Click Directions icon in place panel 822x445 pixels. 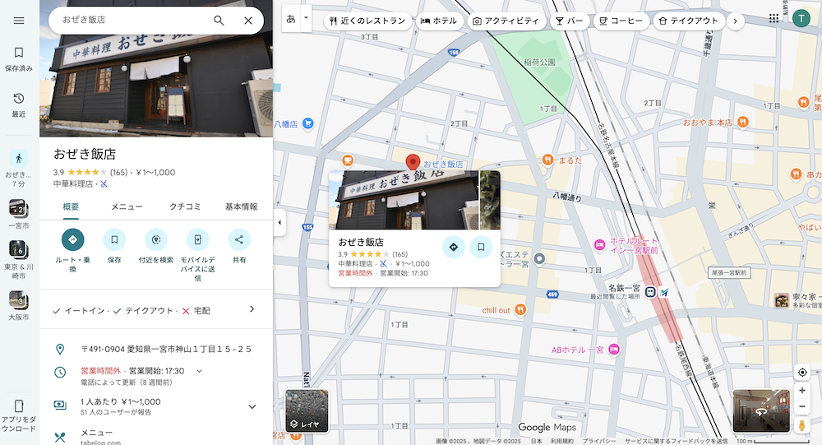72,239
